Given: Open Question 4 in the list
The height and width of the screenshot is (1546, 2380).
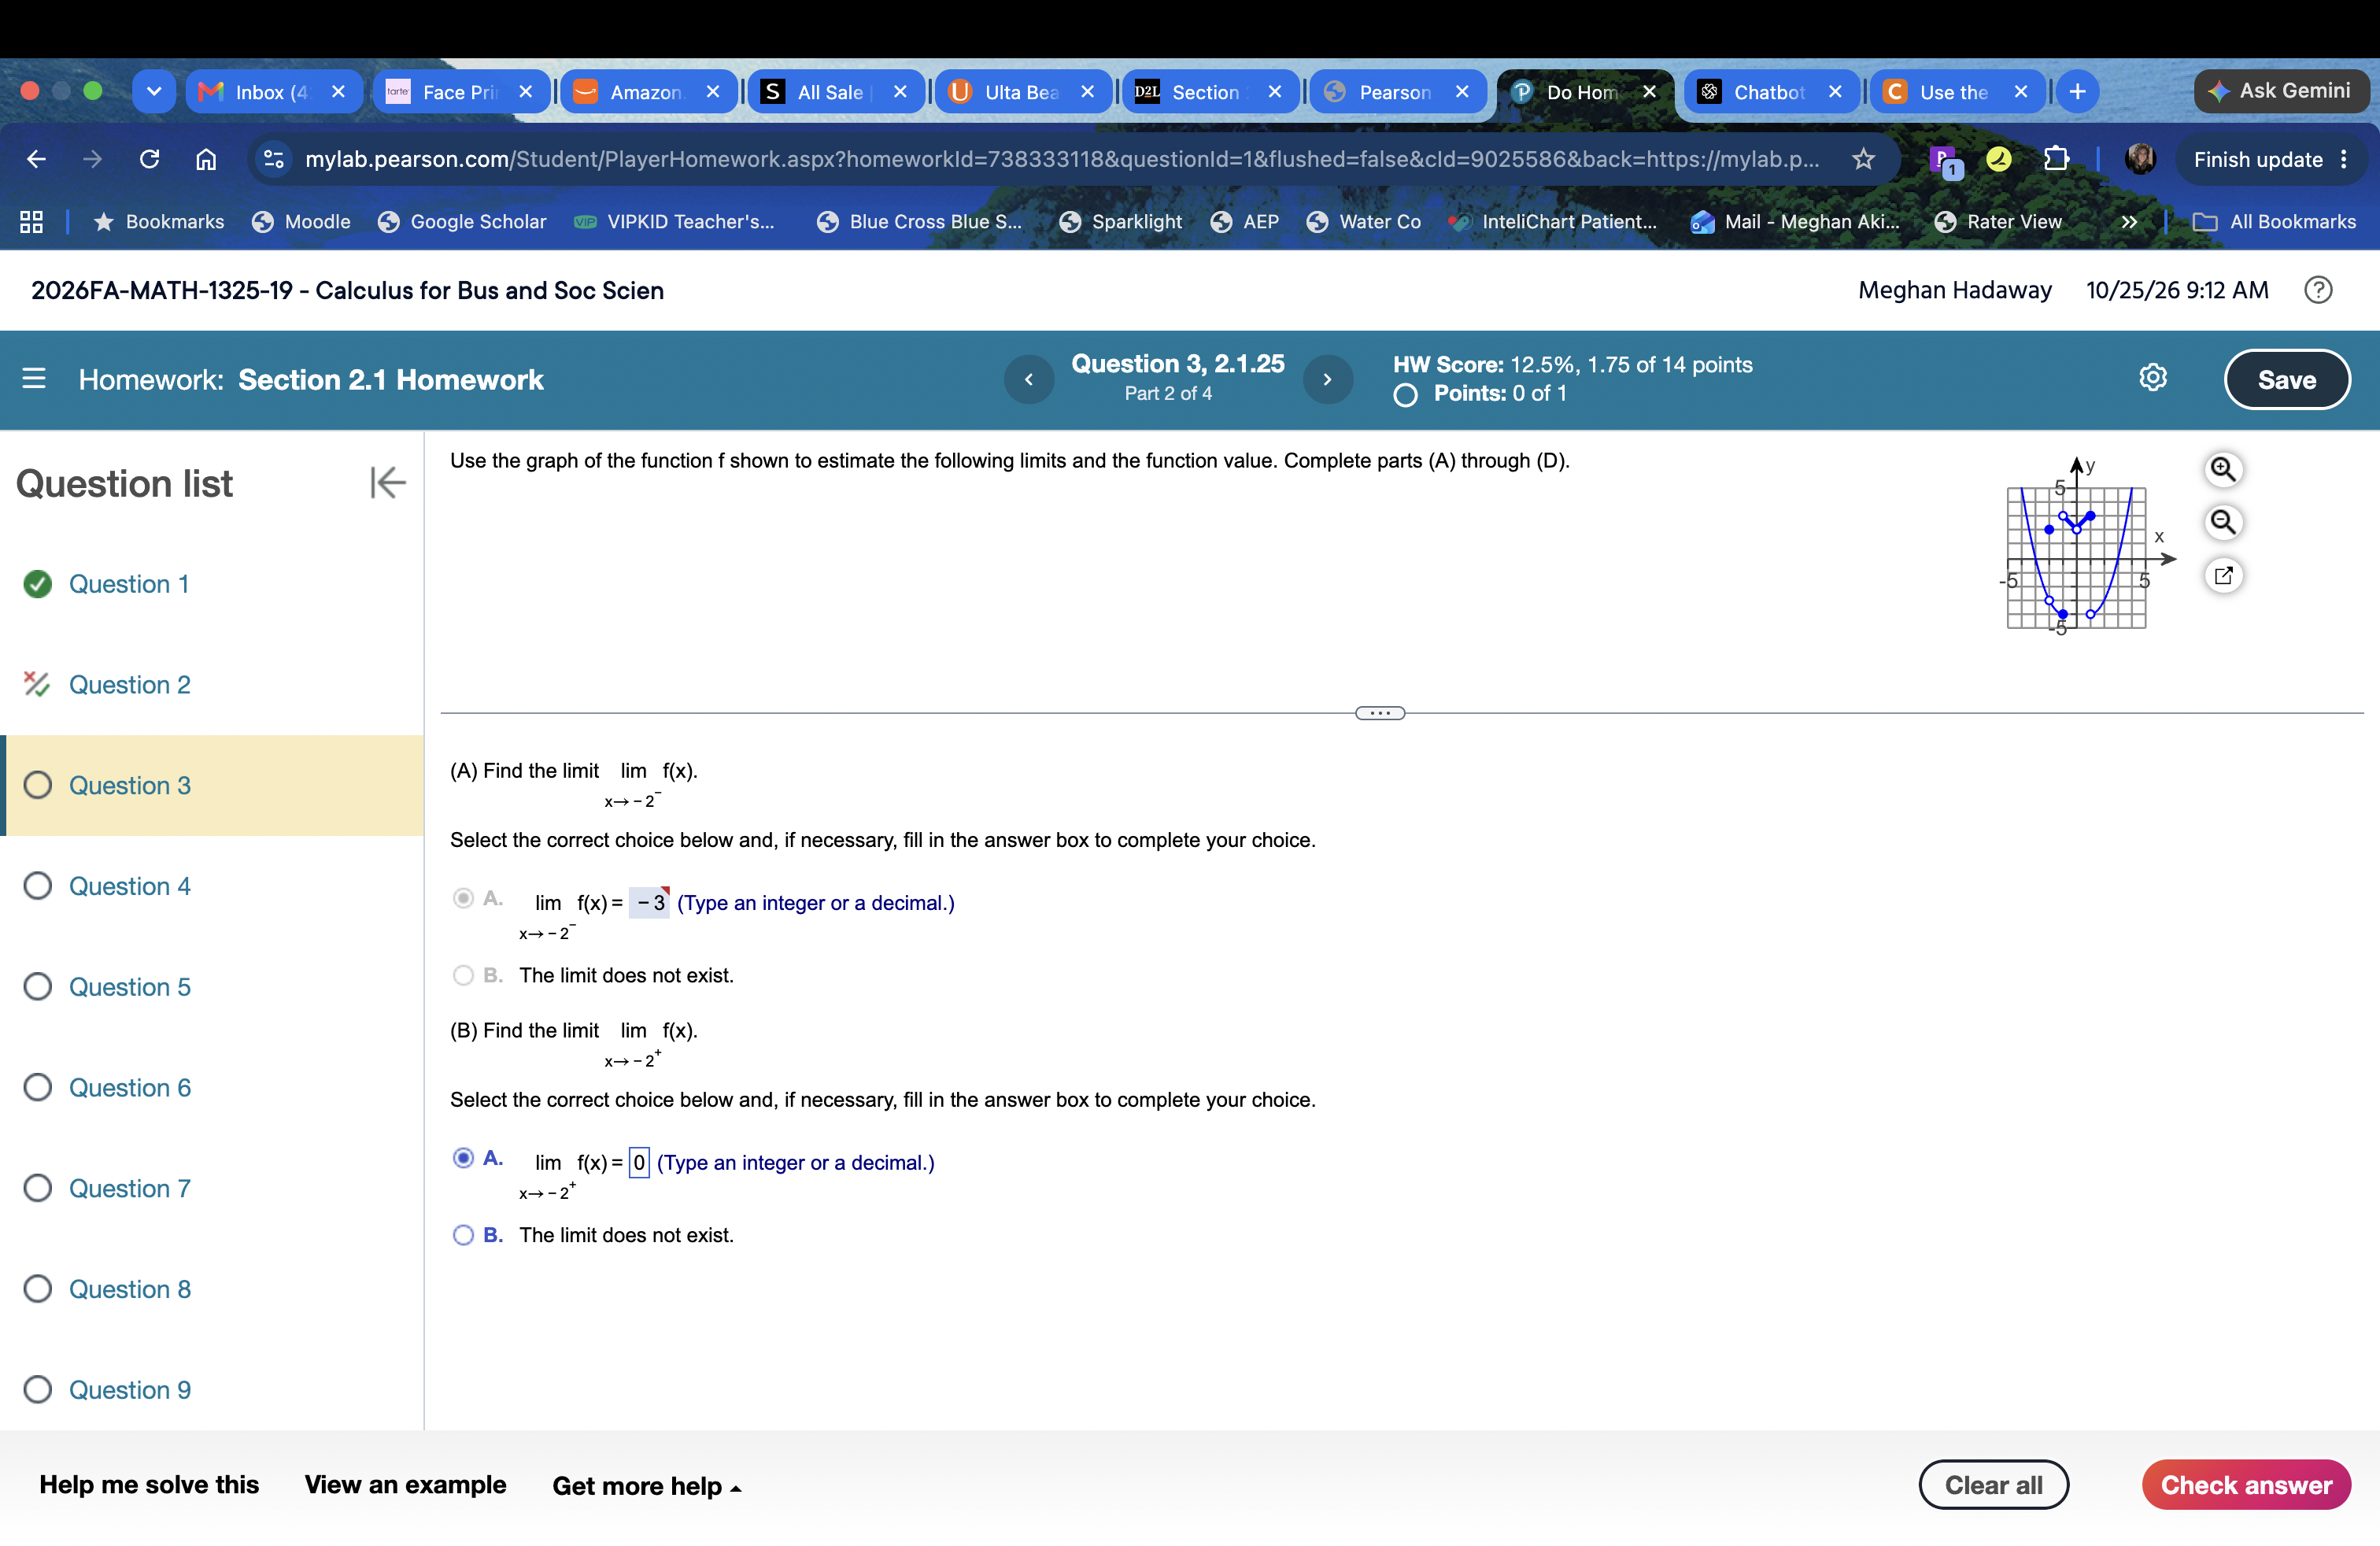Looking at the screenshot, I should pos(129,886).
